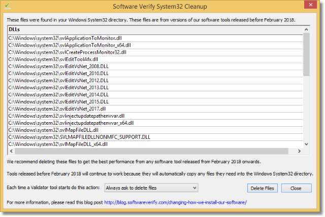This screenshot has width=325, height=217.
Task: Select svlinjectupdatepathenvvar_x64.dll row
Action: pos(155,123)
